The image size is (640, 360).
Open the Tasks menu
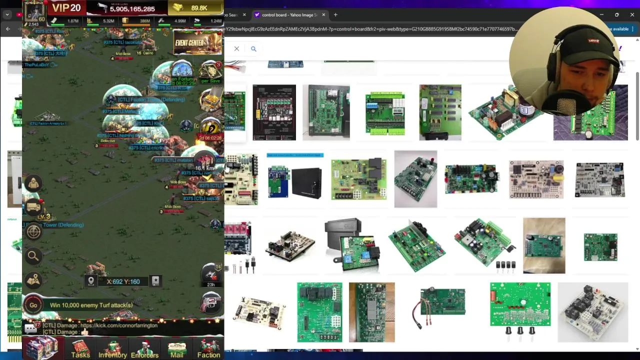point(80,349)
